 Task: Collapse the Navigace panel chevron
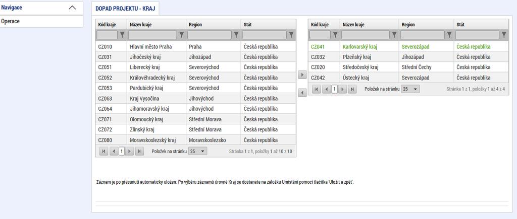(72, 8)
